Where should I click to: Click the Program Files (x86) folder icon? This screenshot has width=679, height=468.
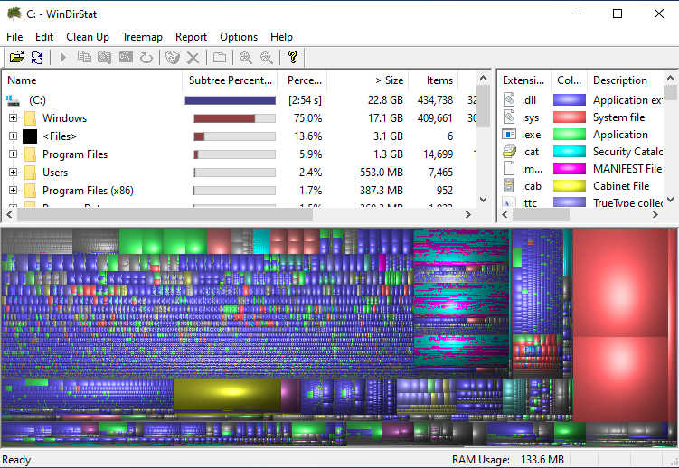tap(31, 191)
